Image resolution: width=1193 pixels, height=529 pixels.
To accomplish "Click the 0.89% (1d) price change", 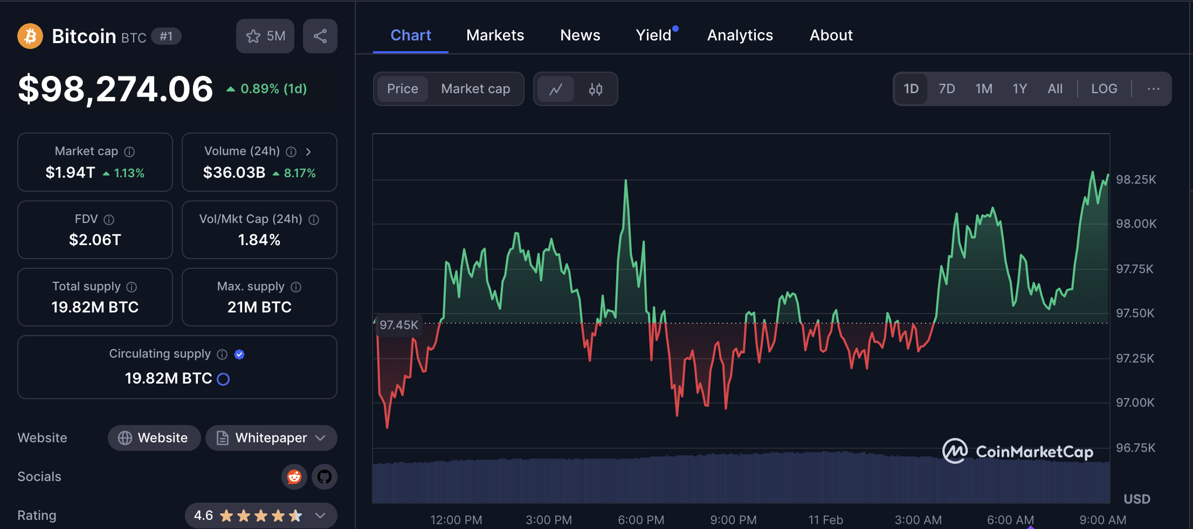I will tap(266, 89).
